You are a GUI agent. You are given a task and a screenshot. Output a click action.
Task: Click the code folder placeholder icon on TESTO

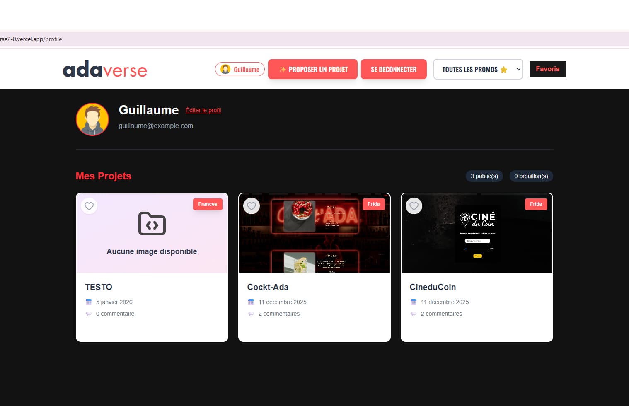coord(152,224)
